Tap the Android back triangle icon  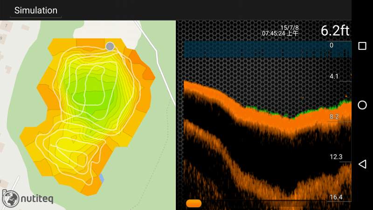pyautogui.click(x=362, y=164)
